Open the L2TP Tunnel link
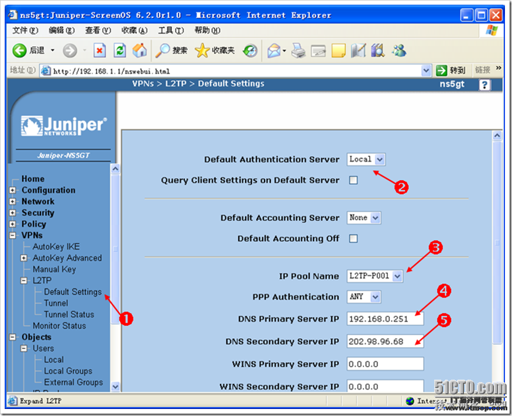This screenshot has height=416, width=512. (x=56, y=303)
